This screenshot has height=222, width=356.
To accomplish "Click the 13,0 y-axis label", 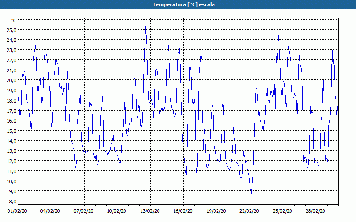I will click(11, 151).
